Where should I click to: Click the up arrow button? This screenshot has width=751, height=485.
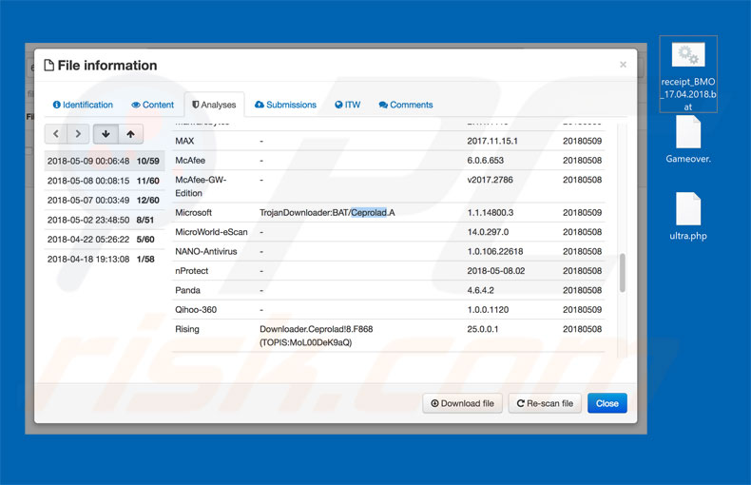click(131, 134)
